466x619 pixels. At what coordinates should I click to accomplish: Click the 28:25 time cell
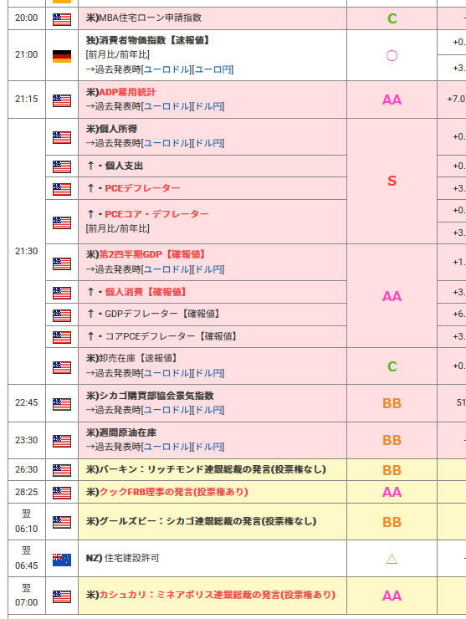27,492
